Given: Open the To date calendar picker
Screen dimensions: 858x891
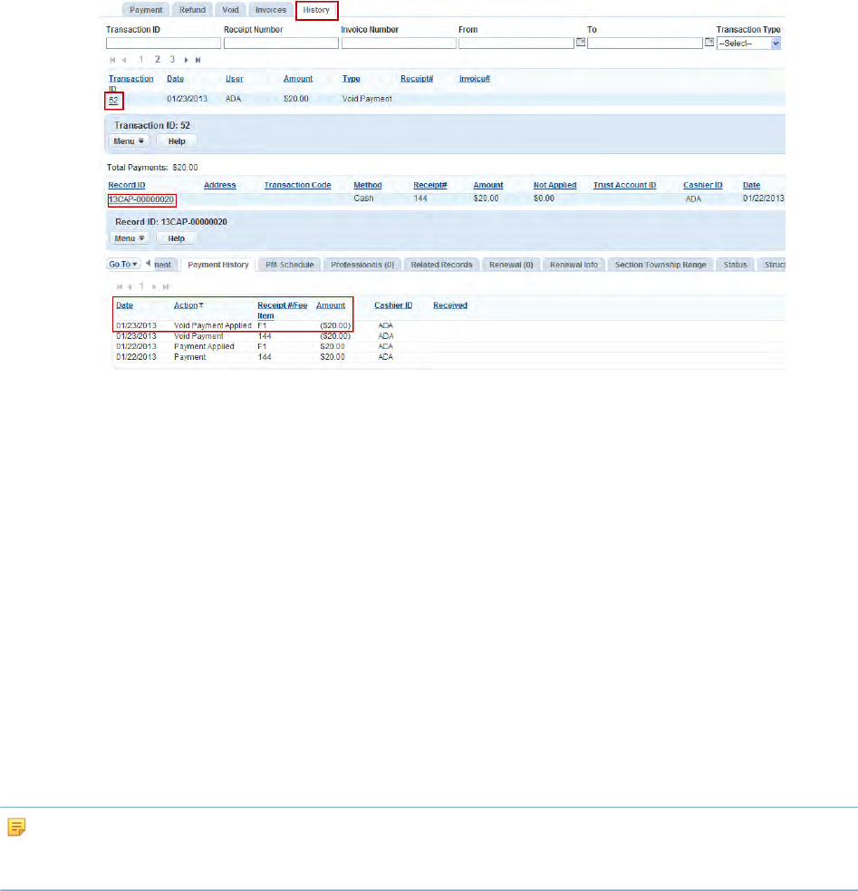Looking at the screenshot, I should coord(709,42).
